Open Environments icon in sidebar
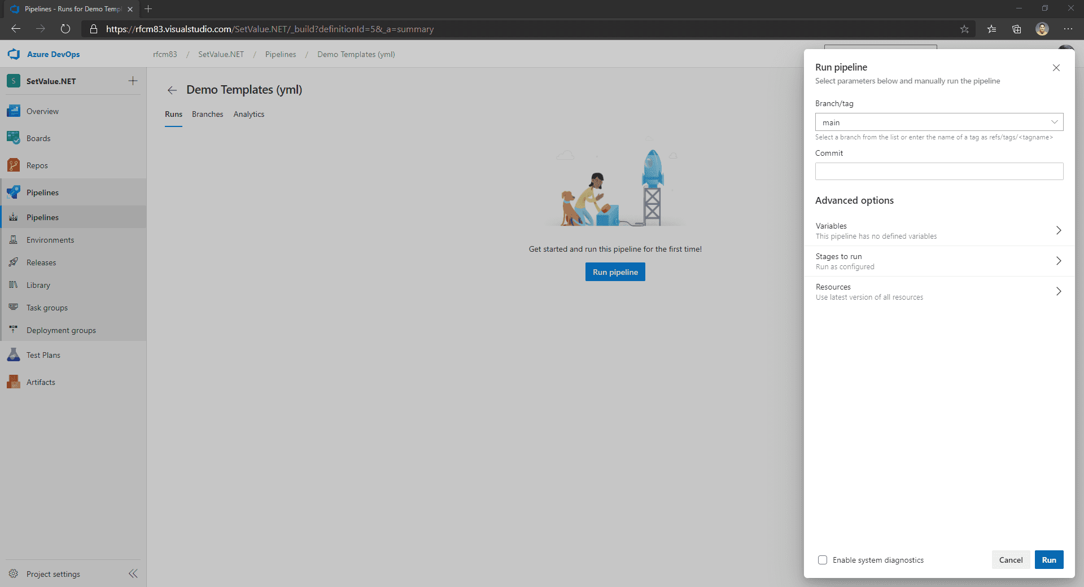Viewport: 1084px width, 587px height. [14, 240]
